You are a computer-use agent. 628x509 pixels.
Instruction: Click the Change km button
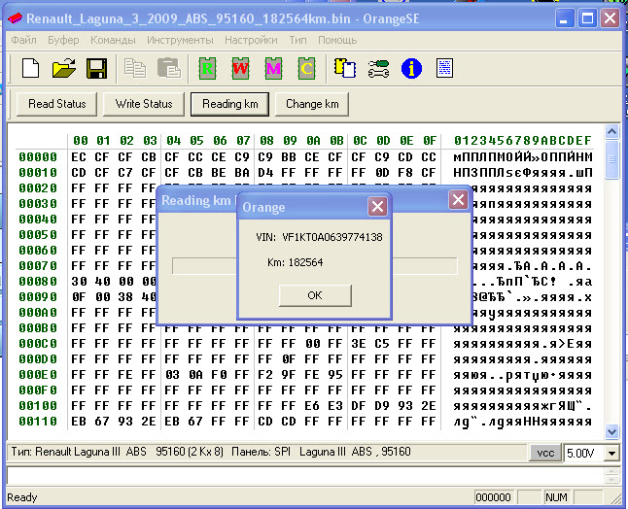[312, 104]
